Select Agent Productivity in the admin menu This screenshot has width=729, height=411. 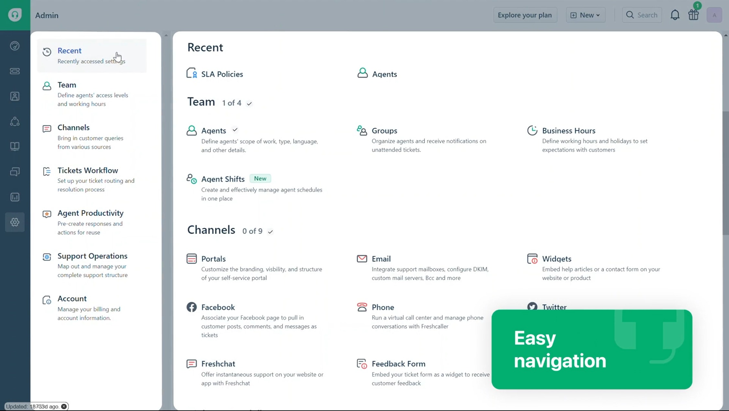(90, 213)
